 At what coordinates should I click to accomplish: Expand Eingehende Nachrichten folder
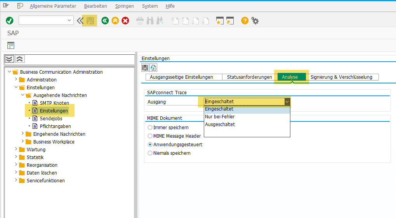(23, 133)
